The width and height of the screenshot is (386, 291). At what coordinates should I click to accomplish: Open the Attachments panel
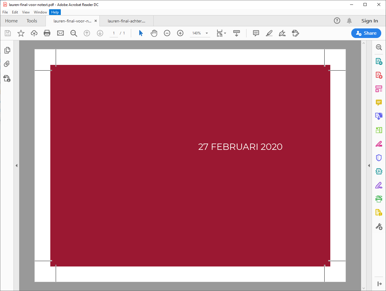point(7,64)
